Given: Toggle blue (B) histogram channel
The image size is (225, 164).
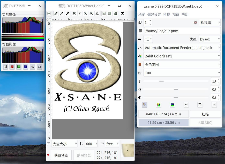Looking at the screenshot, I should coord(26,67).
